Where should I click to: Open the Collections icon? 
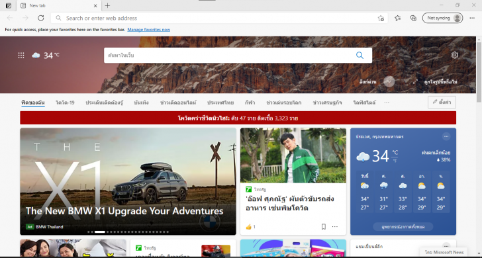pos(413,18)
